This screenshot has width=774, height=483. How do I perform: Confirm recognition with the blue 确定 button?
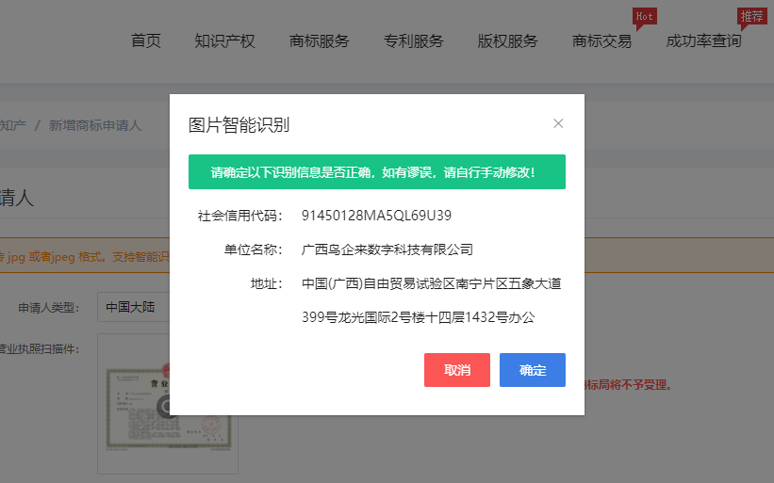[x=533, y=370]
